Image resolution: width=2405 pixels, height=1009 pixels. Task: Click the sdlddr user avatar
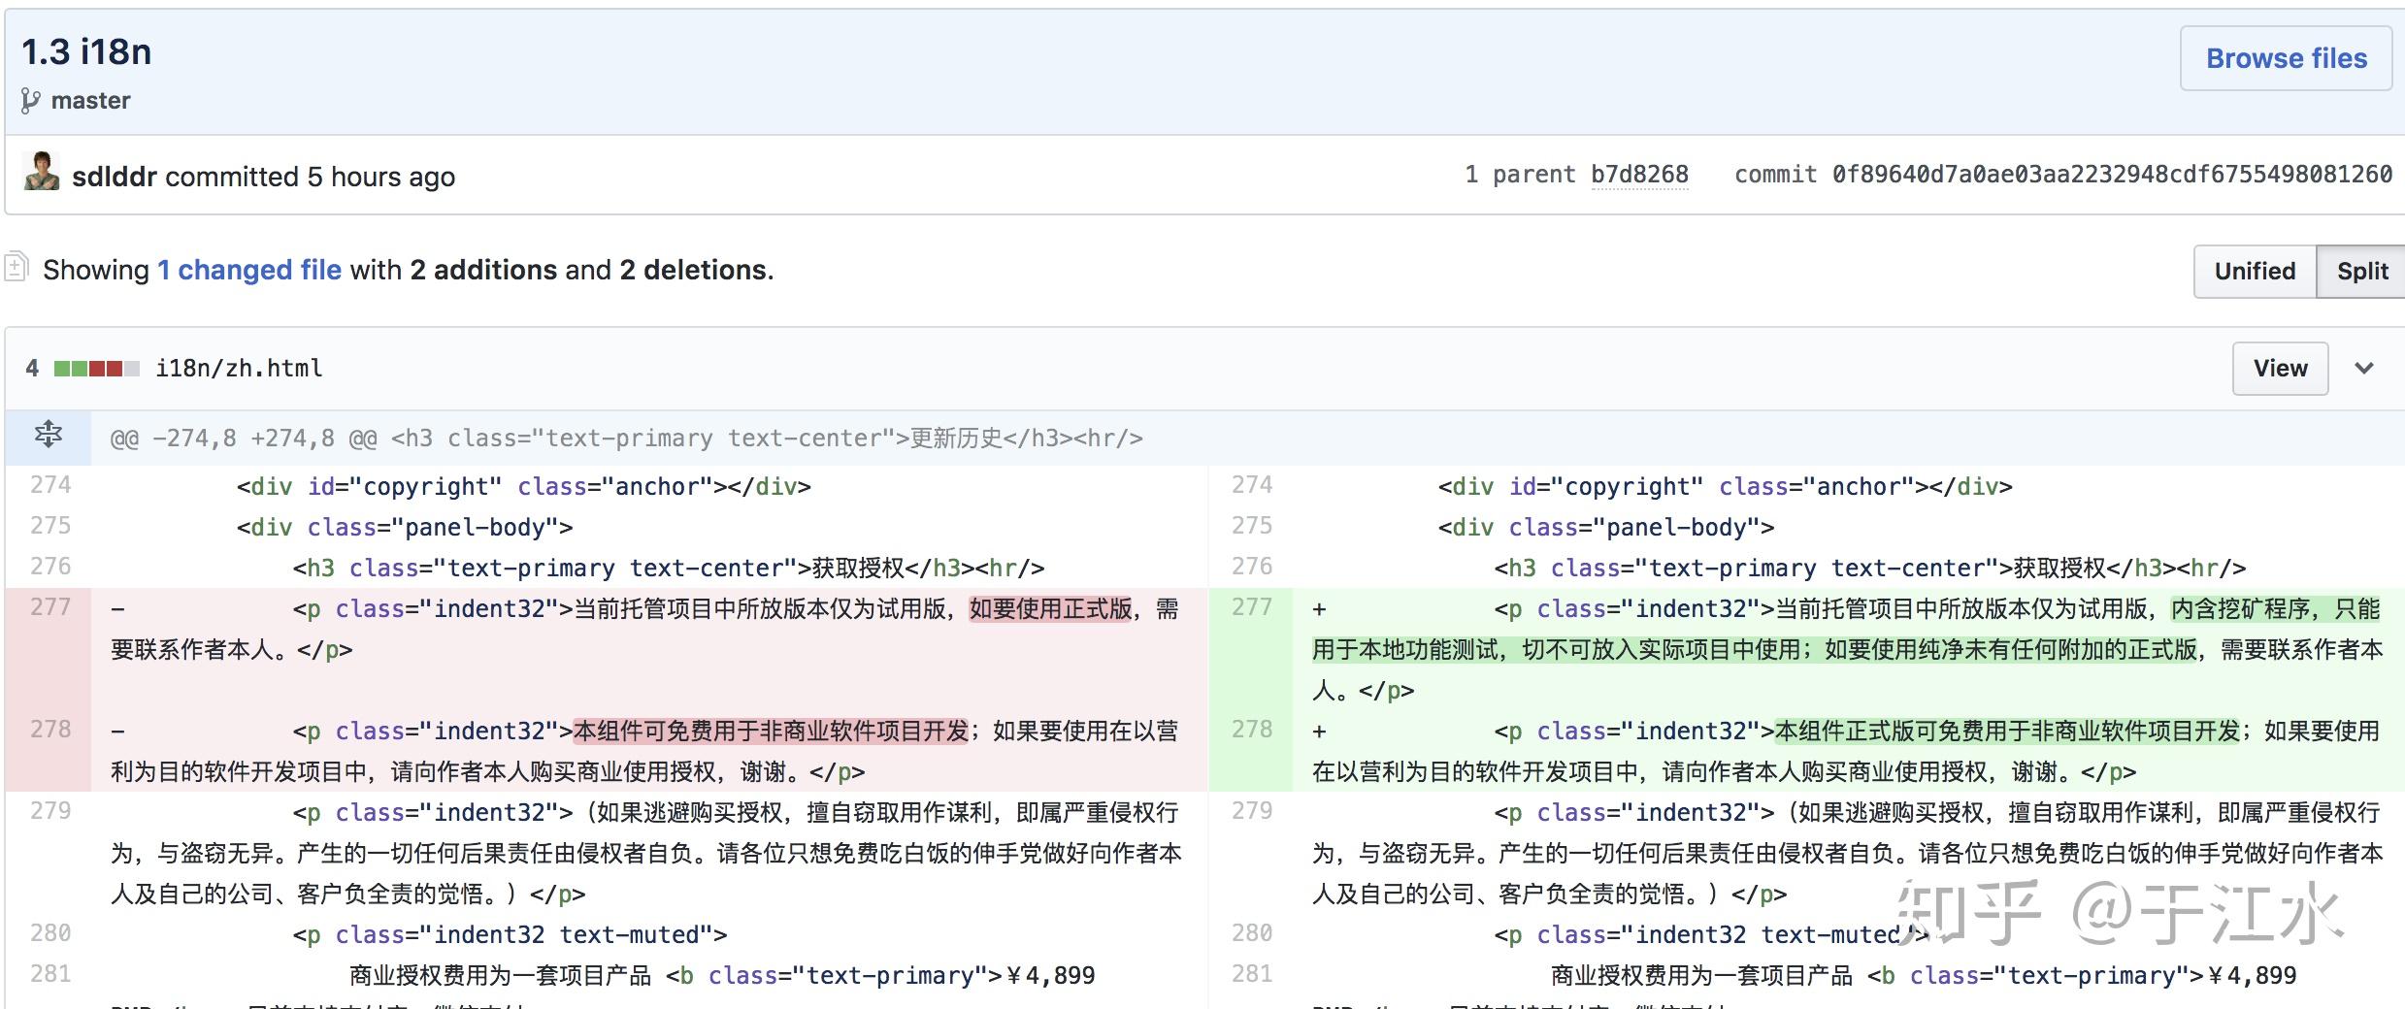42,172
